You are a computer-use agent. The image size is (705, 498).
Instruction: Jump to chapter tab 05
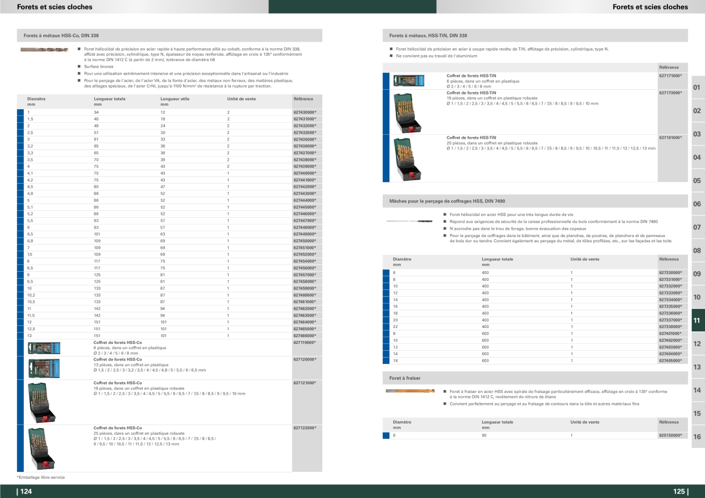tap(698, 181)
